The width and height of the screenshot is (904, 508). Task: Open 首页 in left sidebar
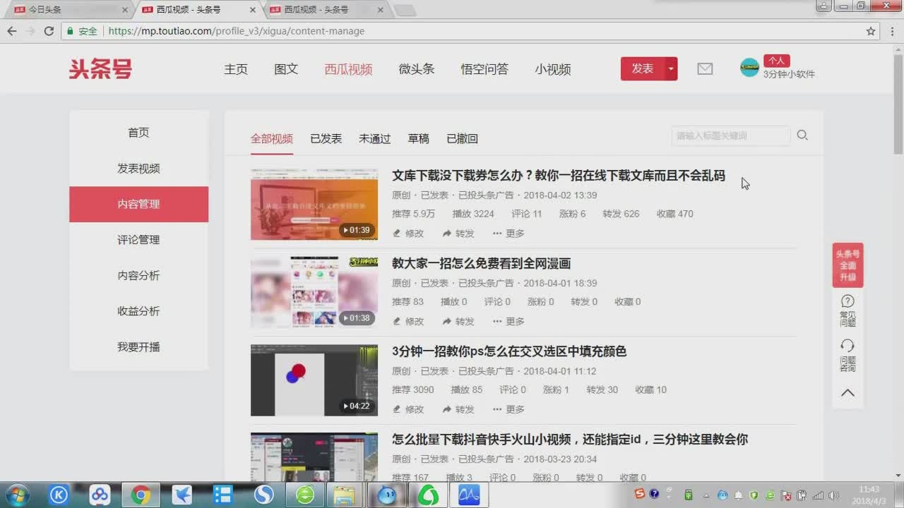138,133
